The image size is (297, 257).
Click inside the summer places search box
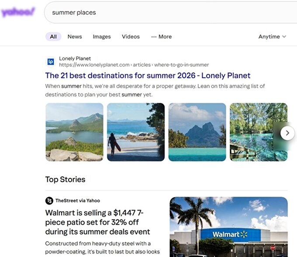click(x=170, y=13)
